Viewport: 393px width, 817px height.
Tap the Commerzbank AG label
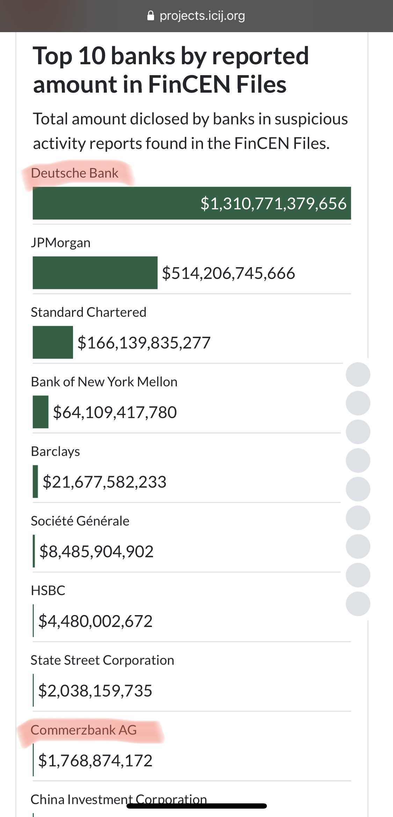(x=83, y=730)
